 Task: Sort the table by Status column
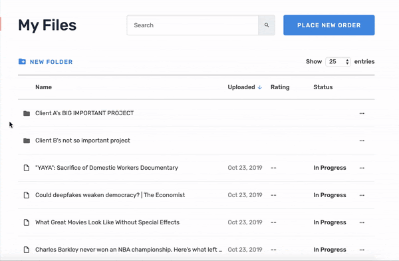coord(323,87)
